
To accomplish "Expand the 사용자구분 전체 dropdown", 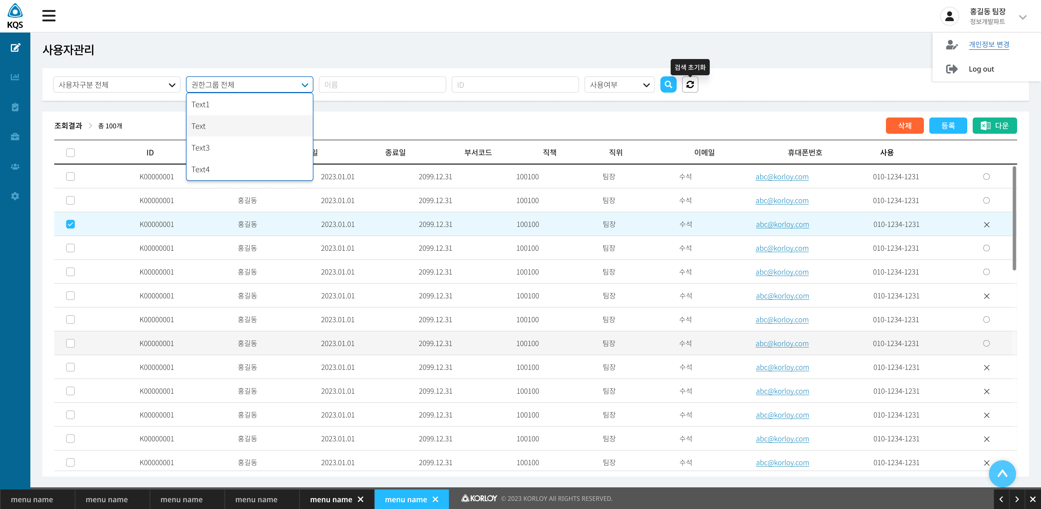I will pyautogui.click(x=116, y=85).
